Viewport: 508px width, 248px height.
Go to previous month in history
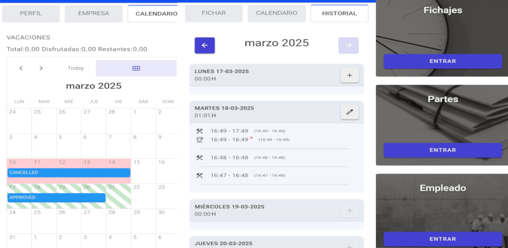point(204,45)
